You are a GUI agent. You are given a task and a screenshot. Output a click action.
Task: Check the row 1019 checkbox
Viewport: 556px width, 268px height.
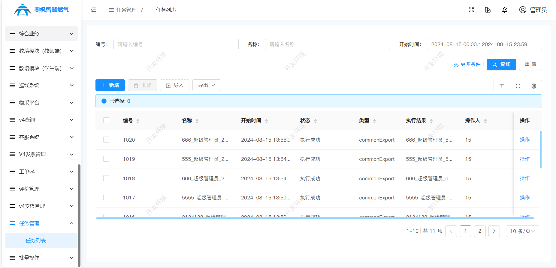[106, 159]
